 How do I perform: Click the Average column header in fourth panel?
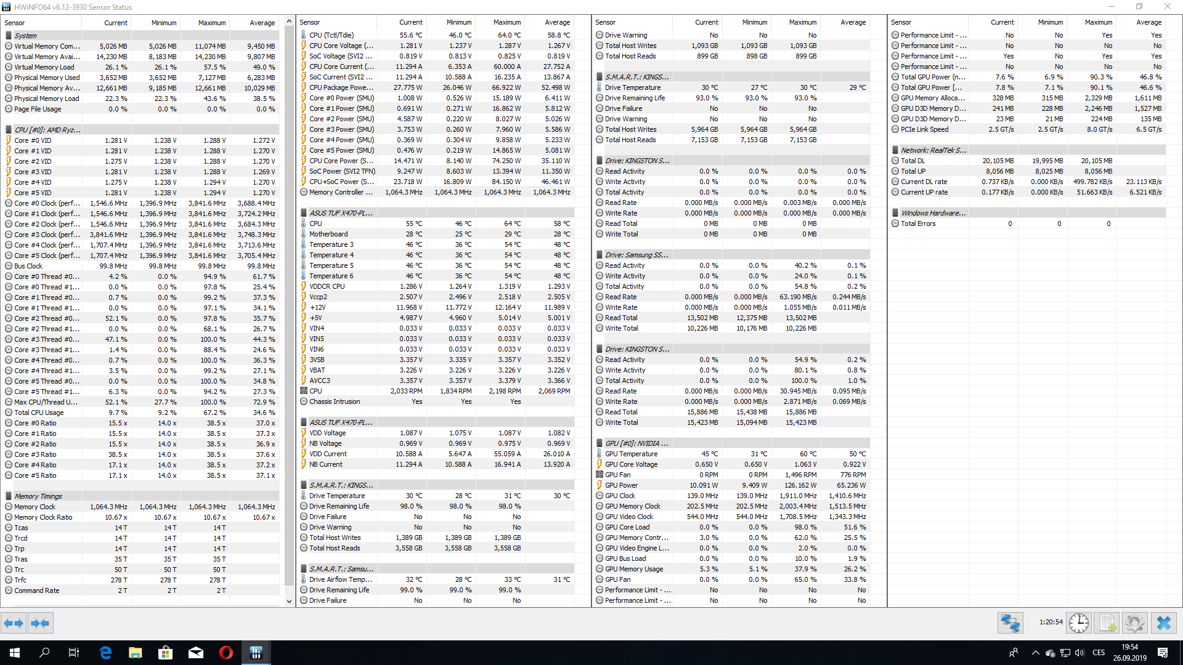1148,22
